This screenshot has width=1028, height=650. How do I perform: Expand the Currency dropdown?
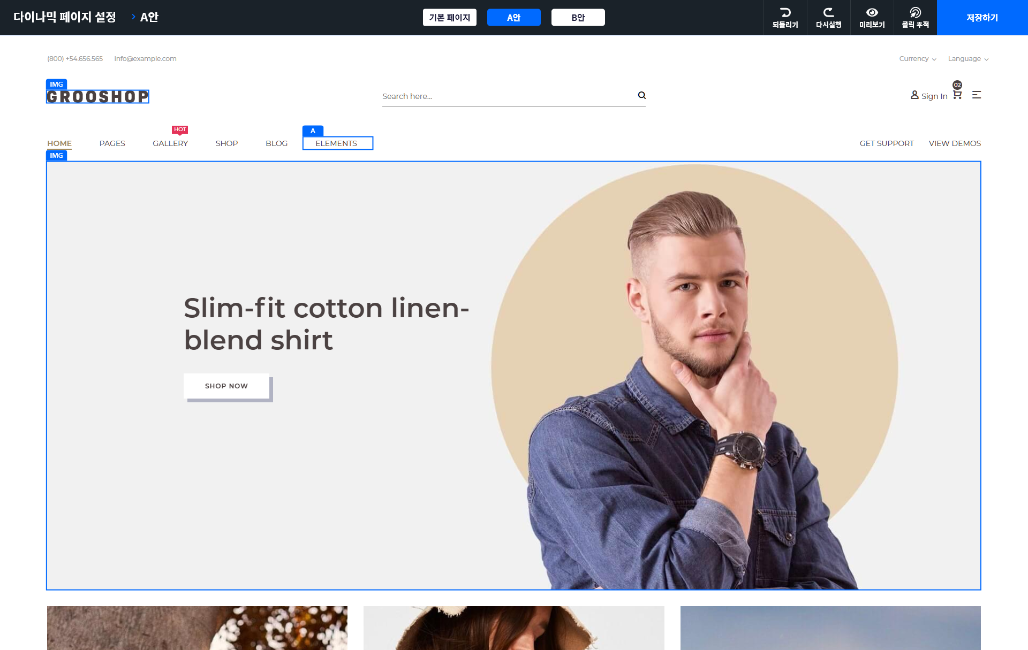click(x=917, y=59)
